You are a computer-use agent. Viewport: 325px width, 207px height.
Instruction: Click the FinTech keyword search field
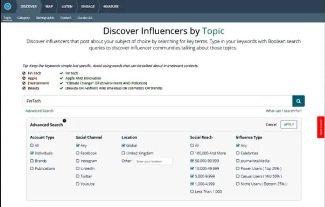(x=157, y=101)
